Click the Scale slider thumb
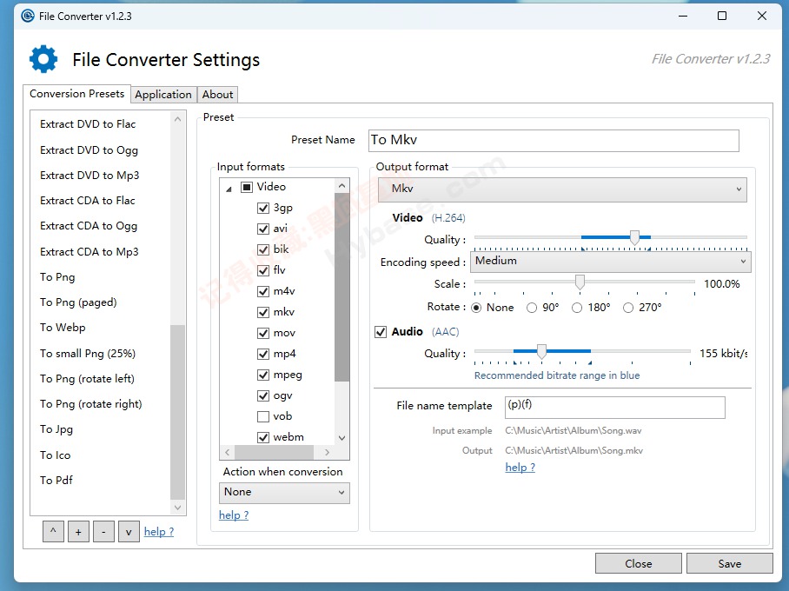Viewport: 789px width, 591px height. point(580,282)
